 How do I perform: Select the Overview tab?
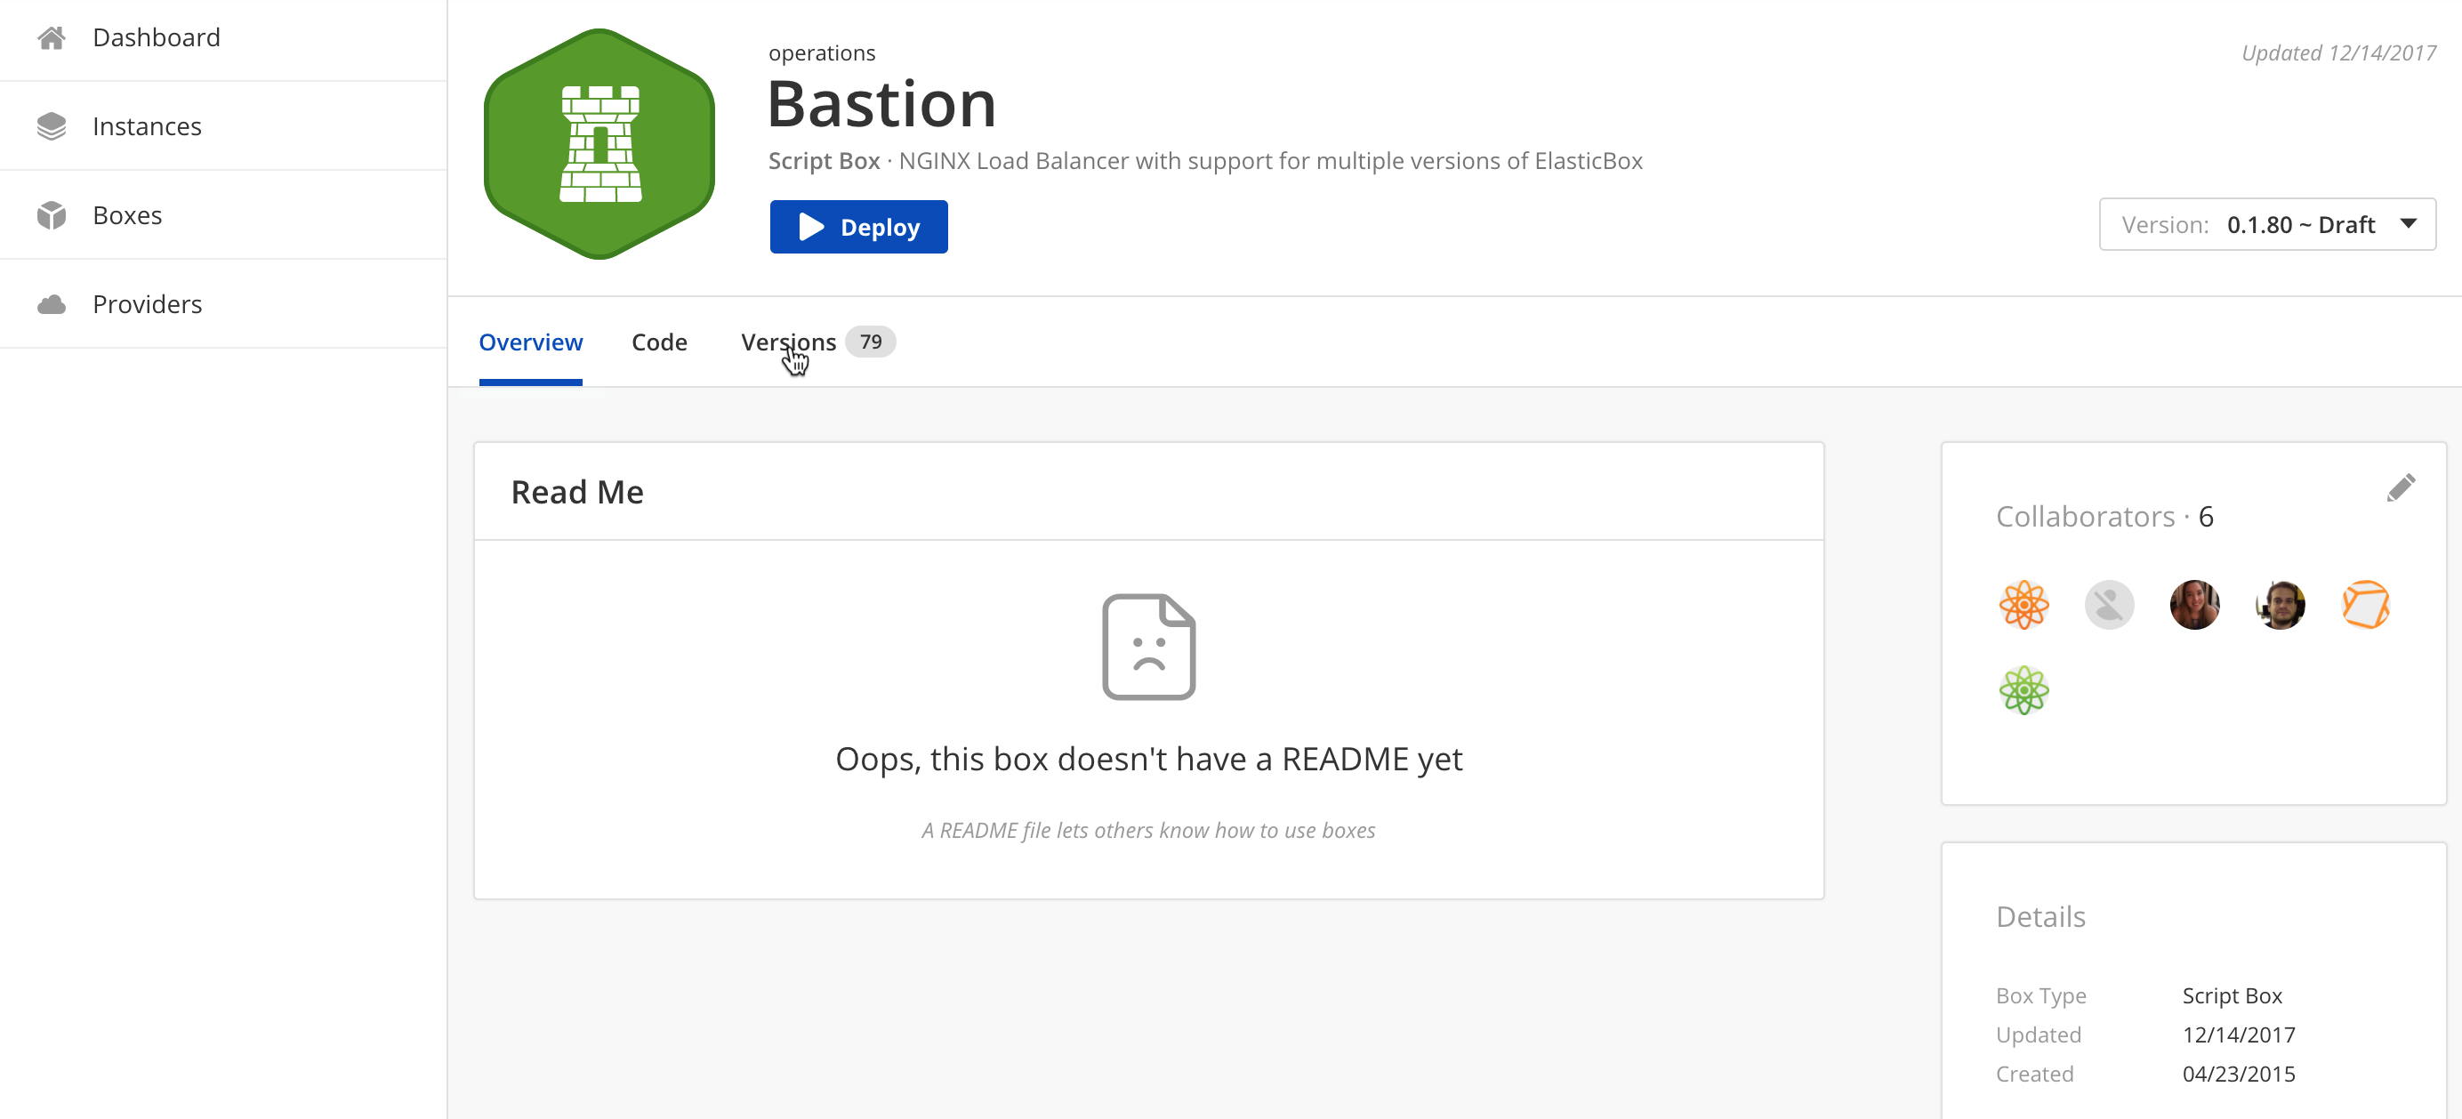tap(531, 342)
